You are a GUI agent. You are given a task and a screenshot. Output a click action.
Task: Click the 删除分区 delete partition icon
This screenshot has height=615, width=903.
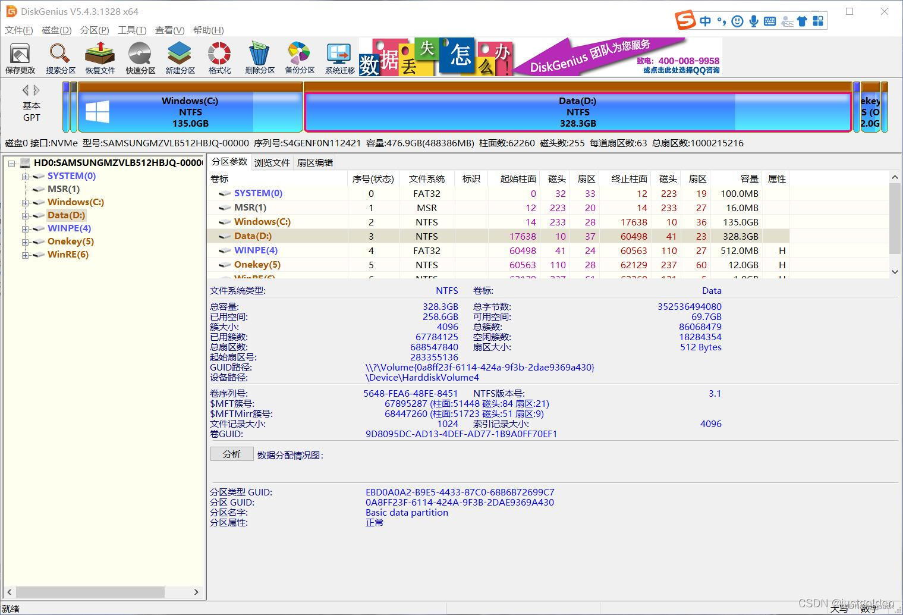click(x=259, y=57)
